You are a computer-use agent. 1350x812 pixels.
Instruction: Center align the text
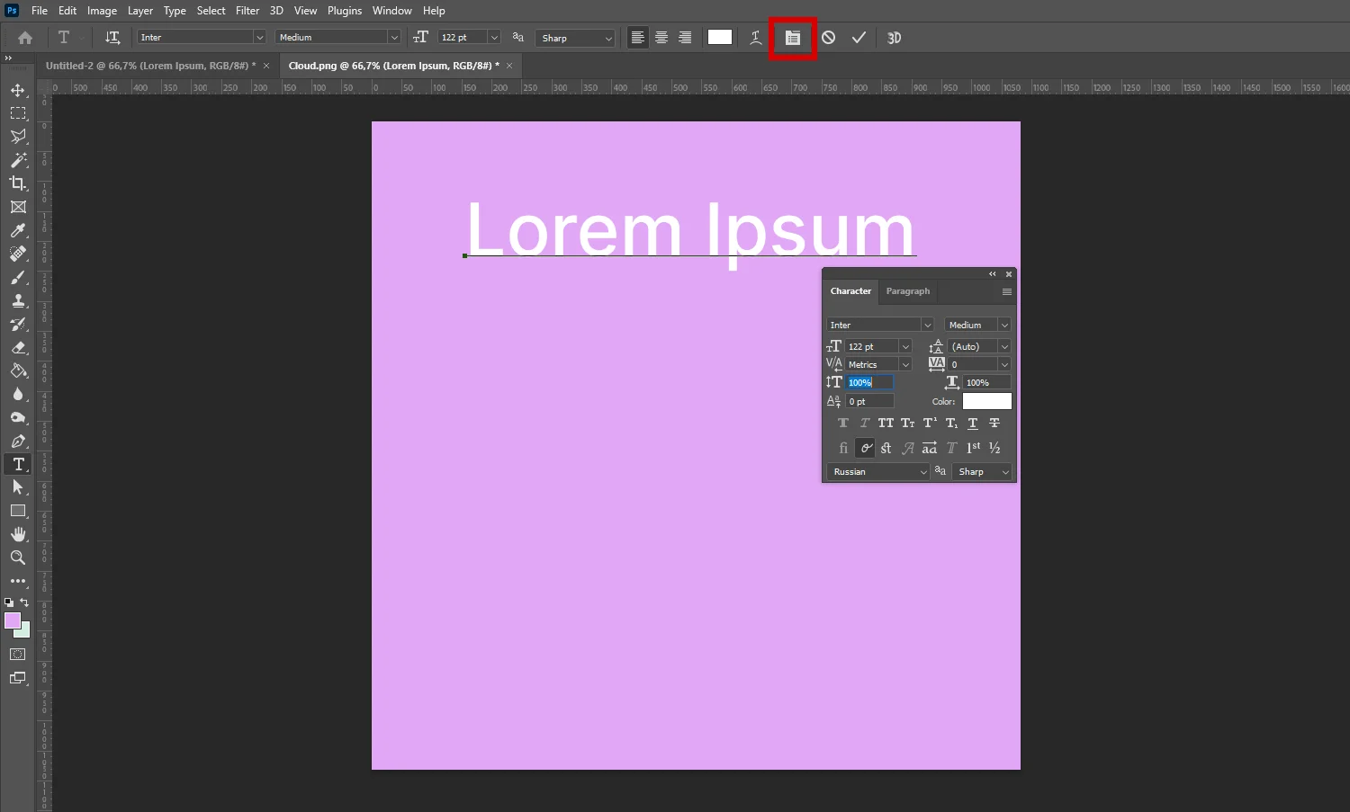click(661, 38)
